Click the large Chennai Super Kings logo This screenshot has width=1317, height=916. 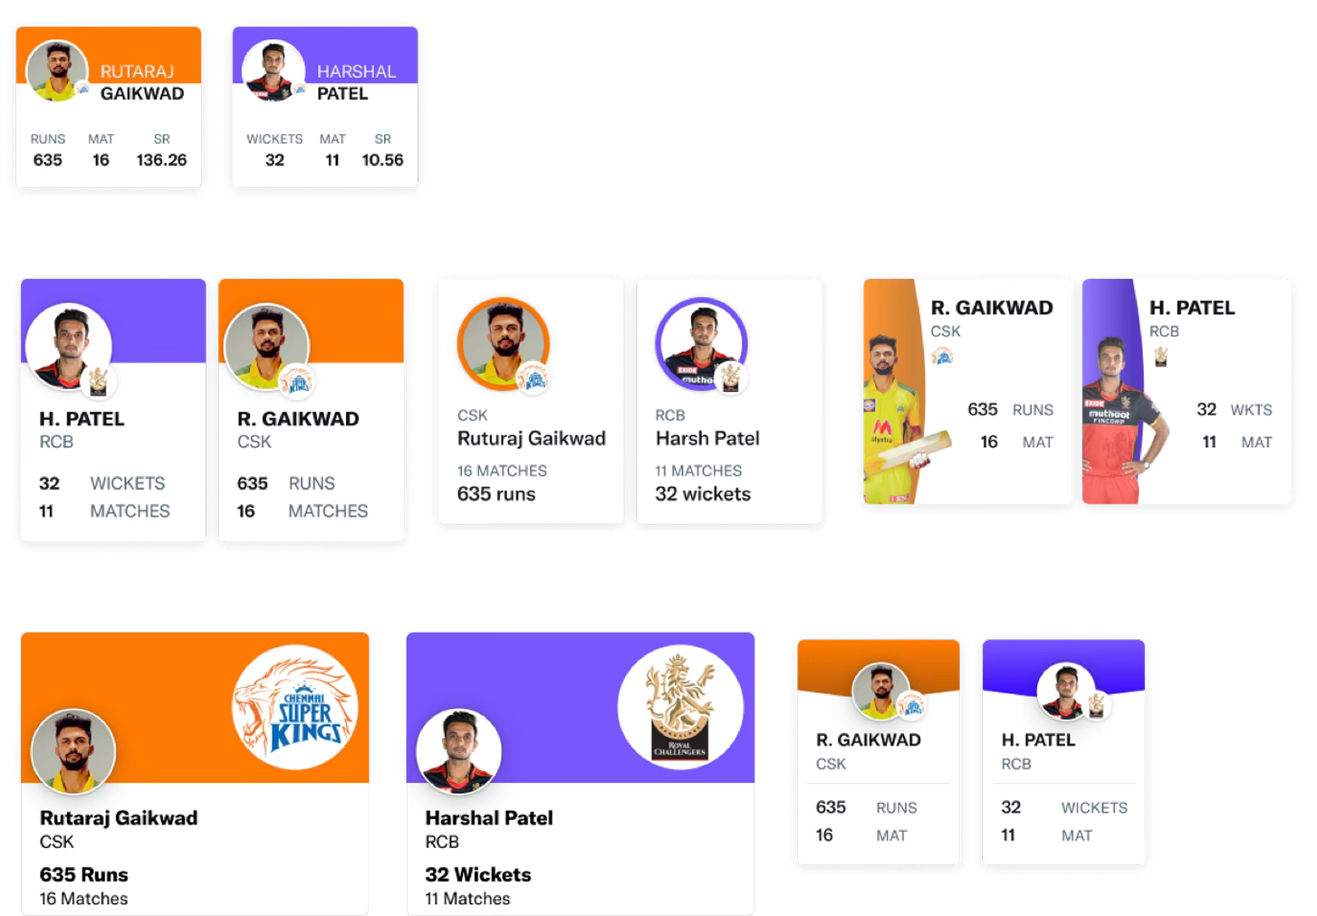(x=295, y=707)
